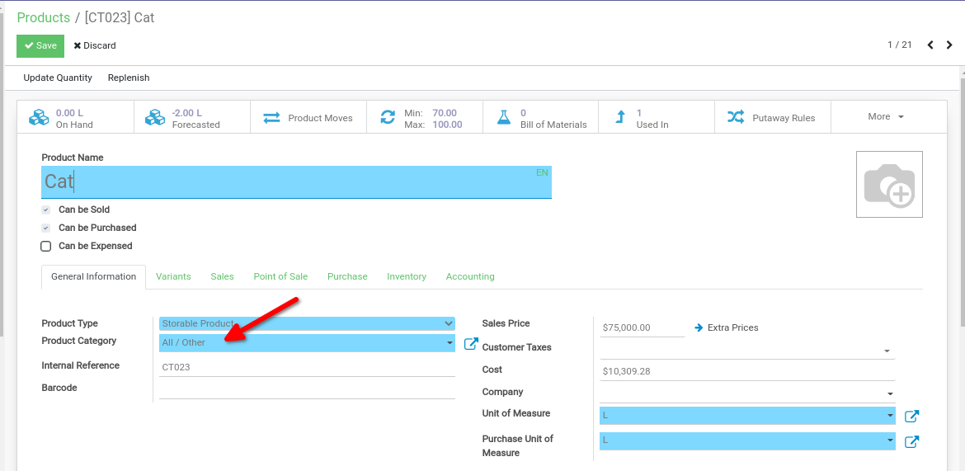The width and height of the screenshot is (965, 471).
Task: Open Product Category external link icon
Action: pos(471,343)
